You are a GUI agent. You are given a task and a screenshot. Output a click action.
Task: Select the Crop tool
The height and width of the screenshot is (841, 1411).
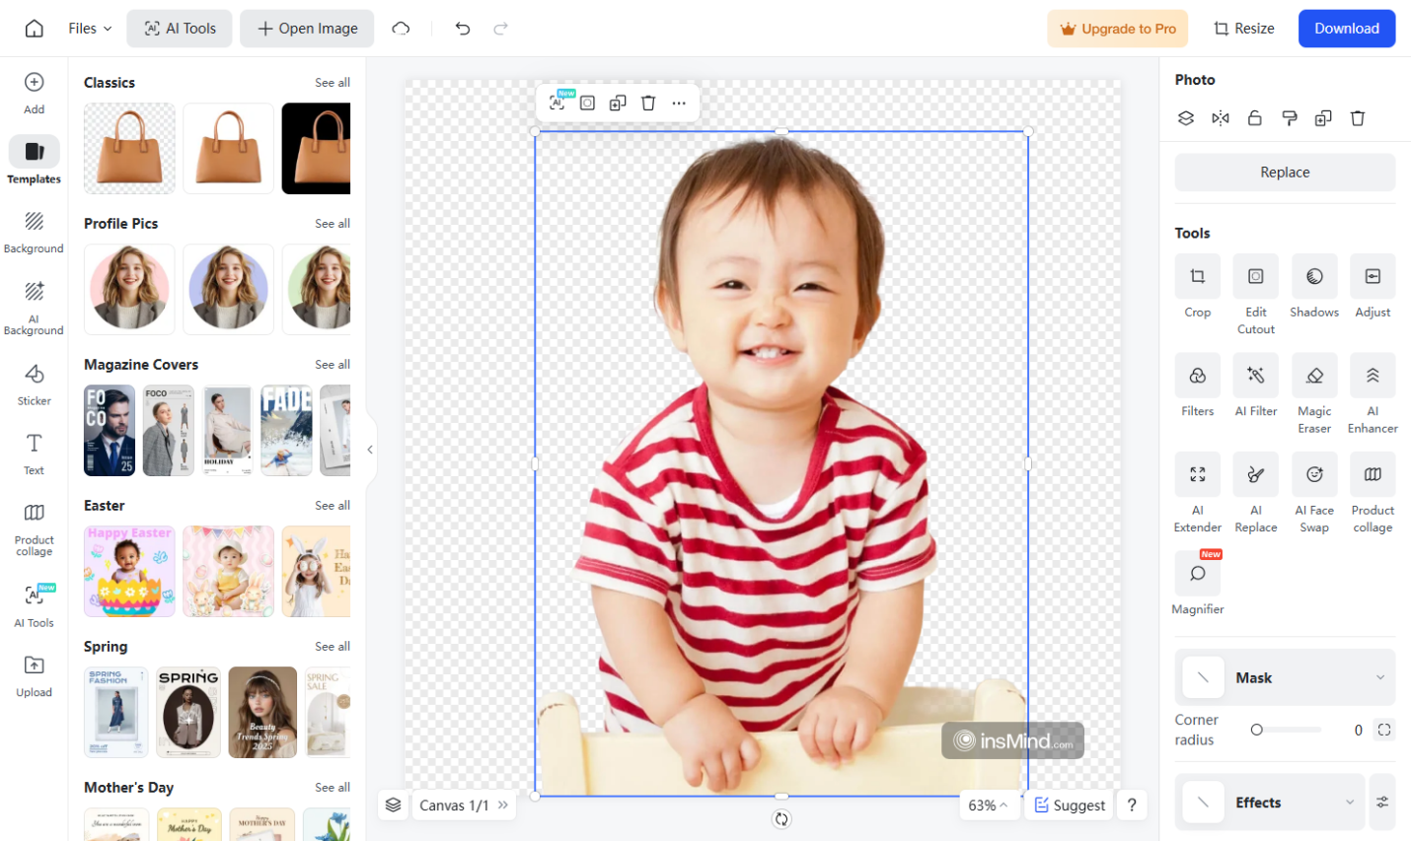tap(1197, 277)
